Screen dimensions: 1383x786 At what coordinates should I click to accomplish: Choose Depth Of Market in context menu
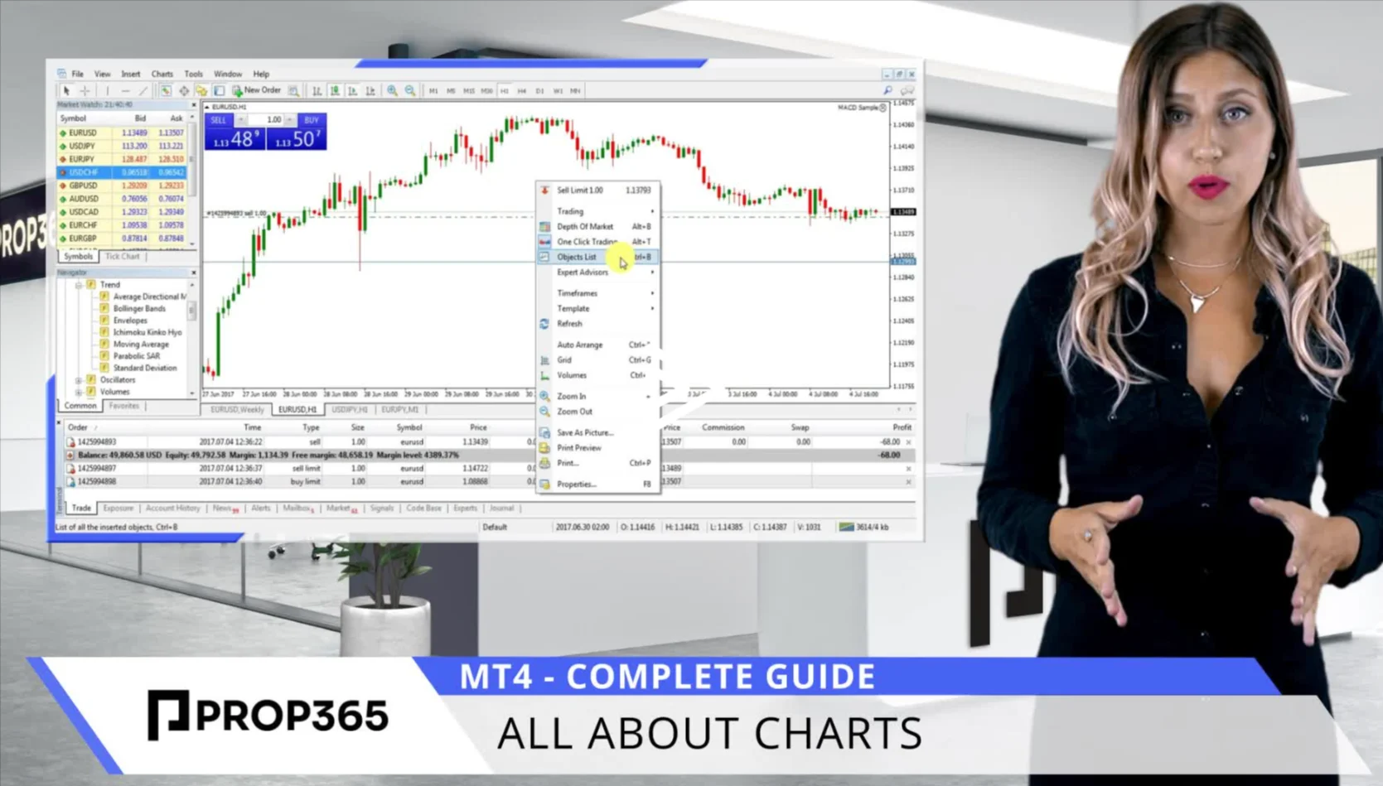click(598, 226)
